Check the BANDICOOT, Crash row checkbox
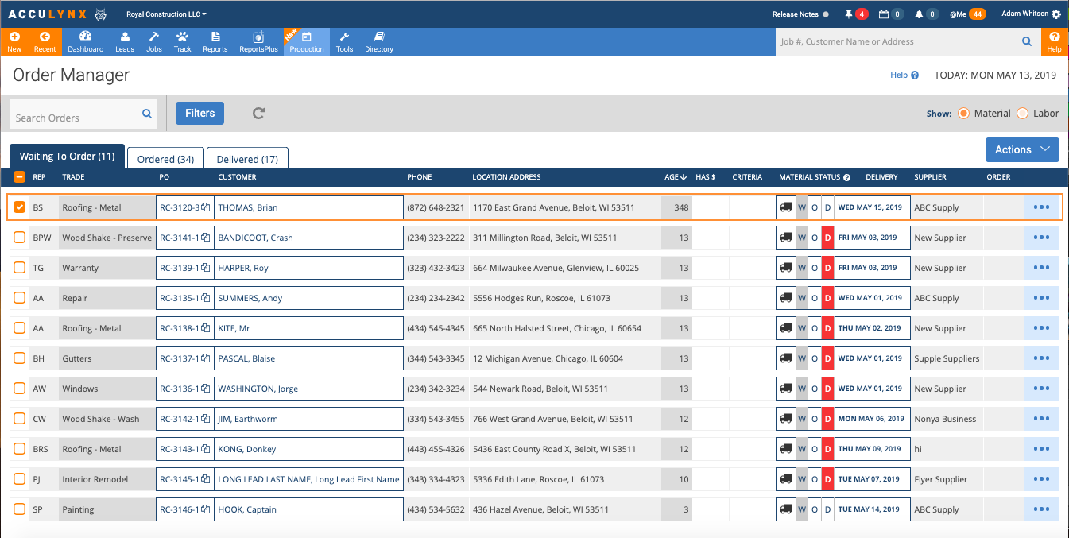Viewport: 1069px width, 538px height. [x=20, y=238]
